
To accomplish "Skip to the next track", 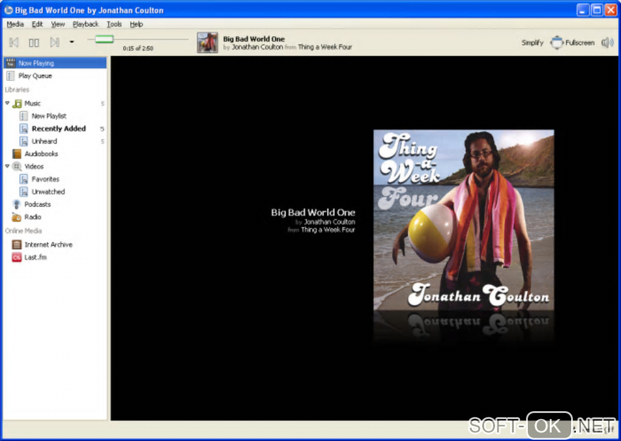I will pyautogui.click(x=55, y=42).
